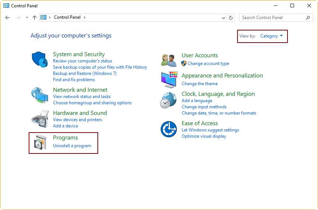This screenshot has height=210, width=318.
Task: Expand chevron before Control Panel breadcrumb
Action: tap(50, 17)
